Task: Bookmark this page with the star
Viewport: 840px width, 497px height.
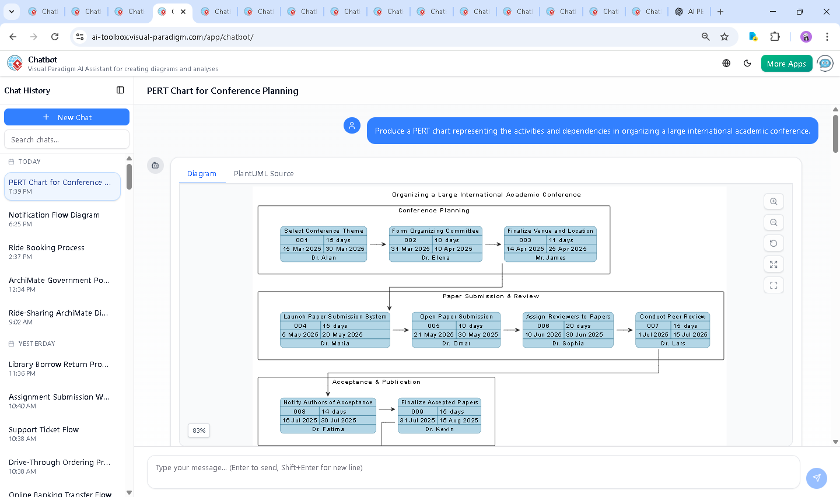Action: [x=724, y=37]
